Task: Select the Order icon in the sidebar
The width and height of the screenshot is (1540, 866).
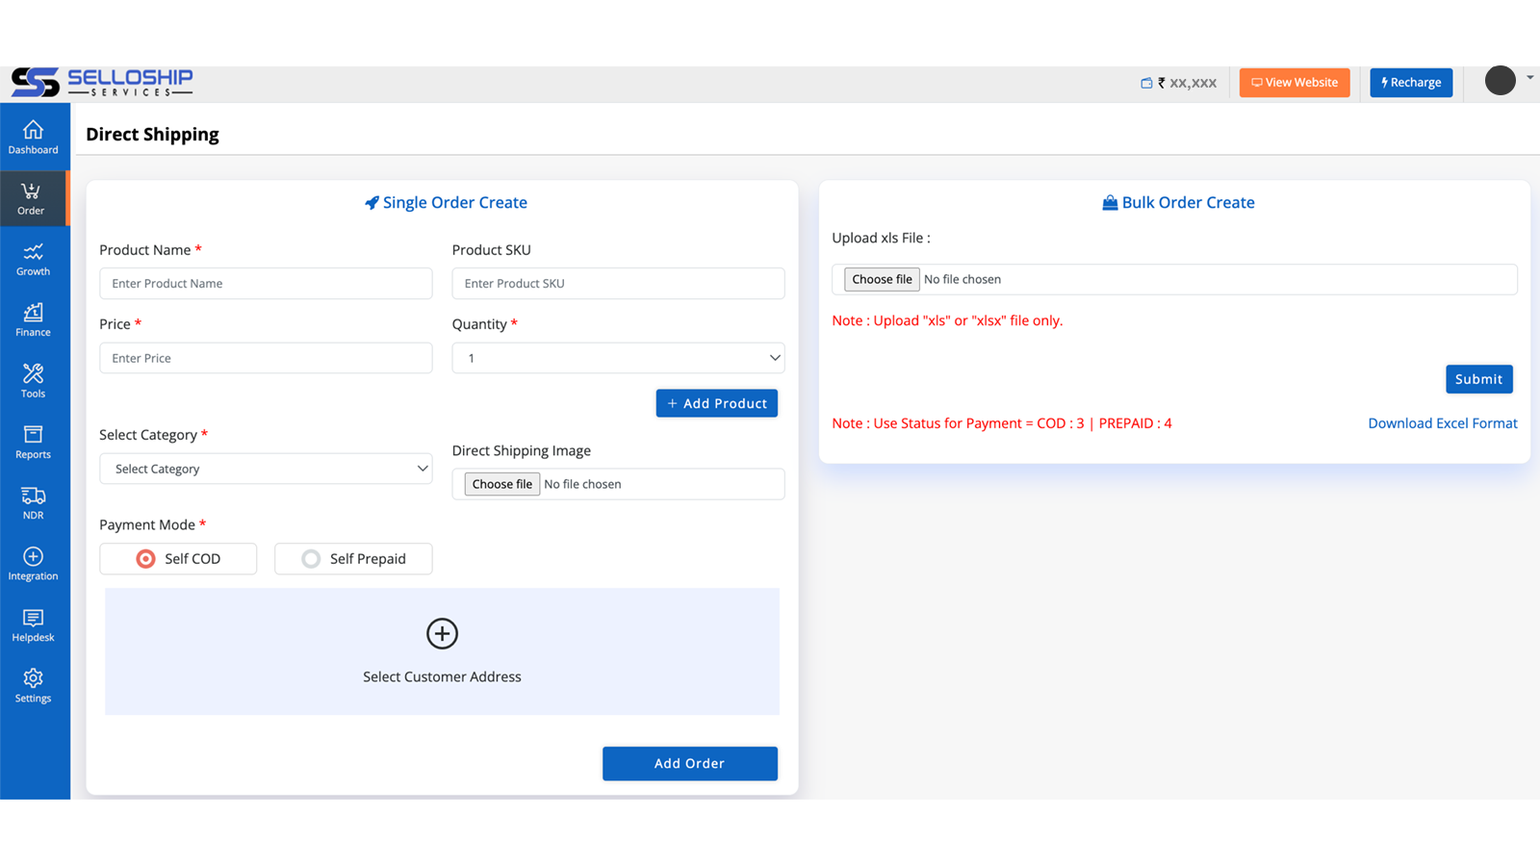Action: [x=32, y=198]
